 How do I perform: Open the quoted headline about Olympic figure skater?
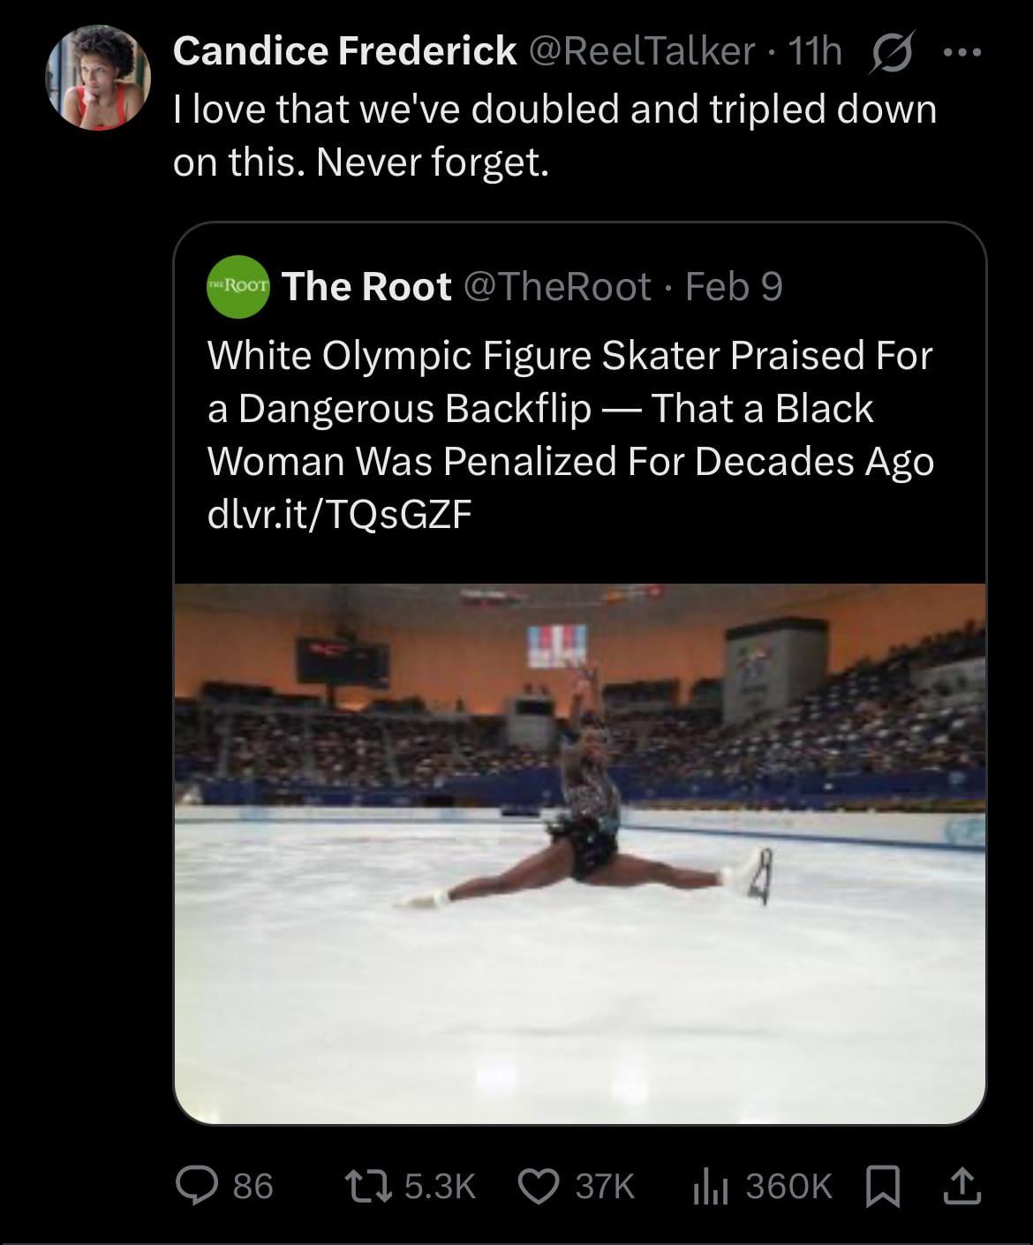pos(569,408)
